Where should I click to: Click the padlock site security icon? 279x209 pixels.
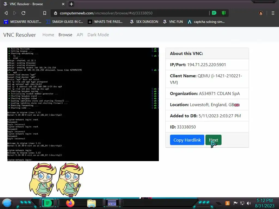[56, 13]
